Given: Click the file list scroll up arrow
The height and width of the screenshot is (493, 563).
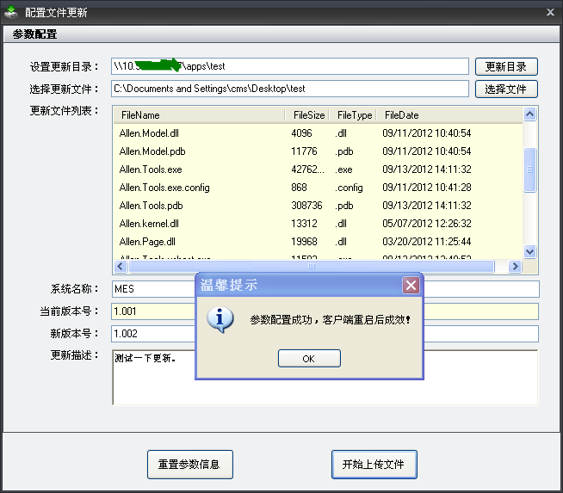Looking at the screenshot, I should 530,114.
